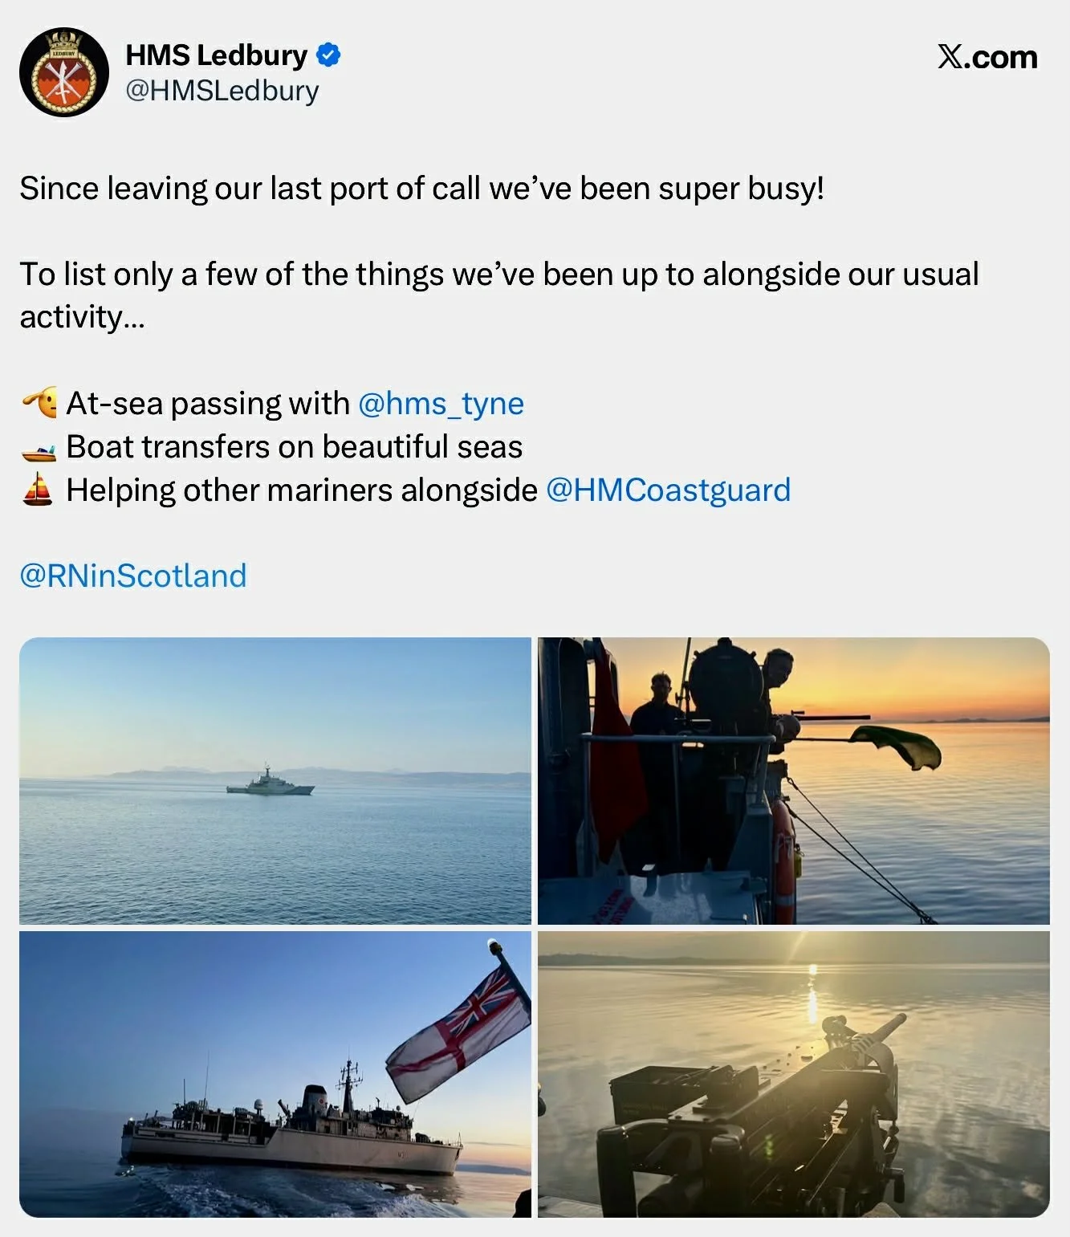Open photo with White Ensign flag
This screenshot has width=1070, height=1237.
(x=275, y=1074)
